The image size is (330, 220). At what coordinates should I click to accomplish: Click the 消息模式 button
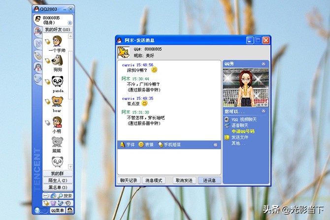(154, 181)
